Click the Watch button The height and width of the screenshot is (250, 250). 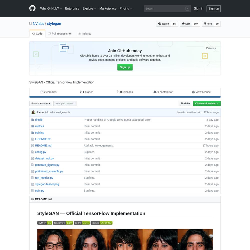(163, 24)
